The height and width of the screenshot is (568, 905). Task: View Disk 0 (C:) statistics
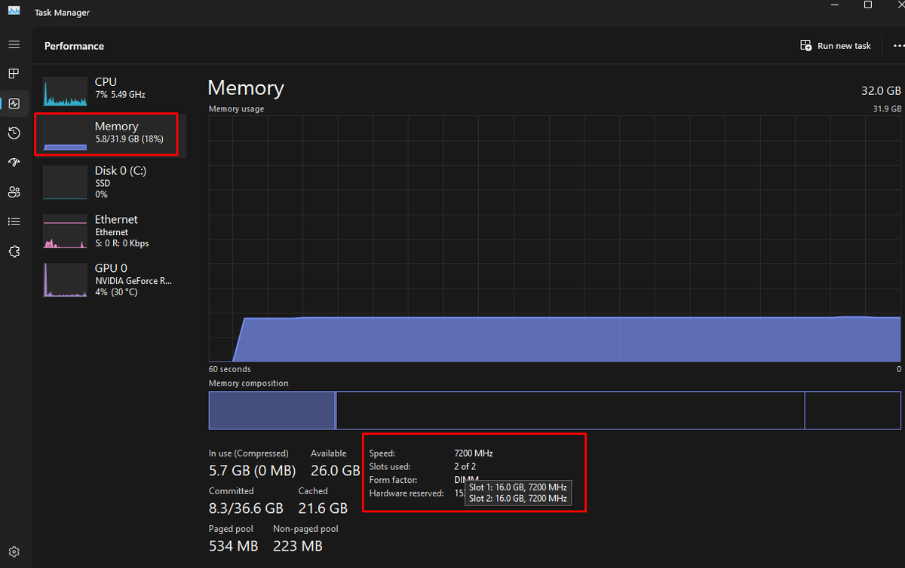click(x=106, y=182)
